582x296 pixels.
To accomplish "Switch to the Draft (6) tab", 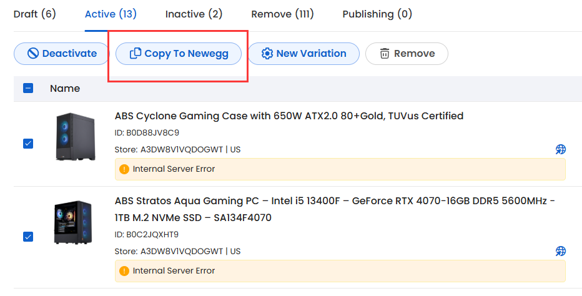I will [34, 14].
